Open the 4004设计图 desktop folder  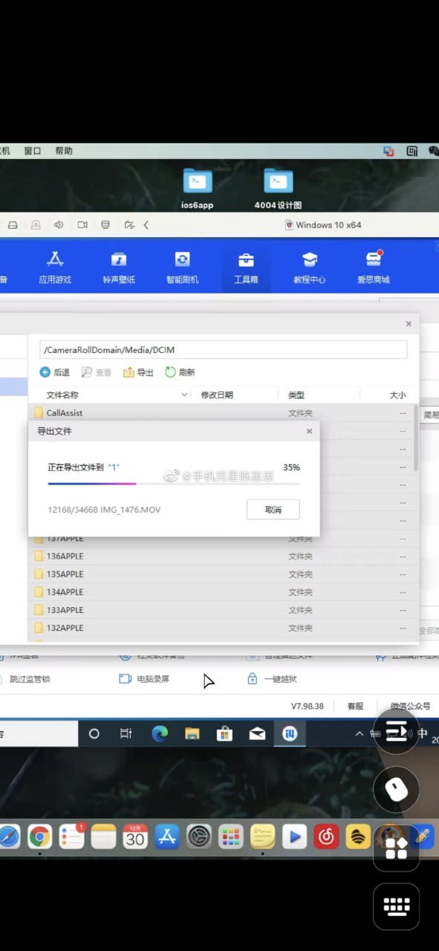pyautogui.click(x=279, y=189)
